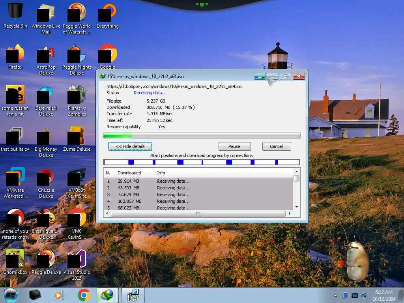Click the connections list scroll down arrow
This screenshot has height=303, width=404.
click(x=297, y=207)
